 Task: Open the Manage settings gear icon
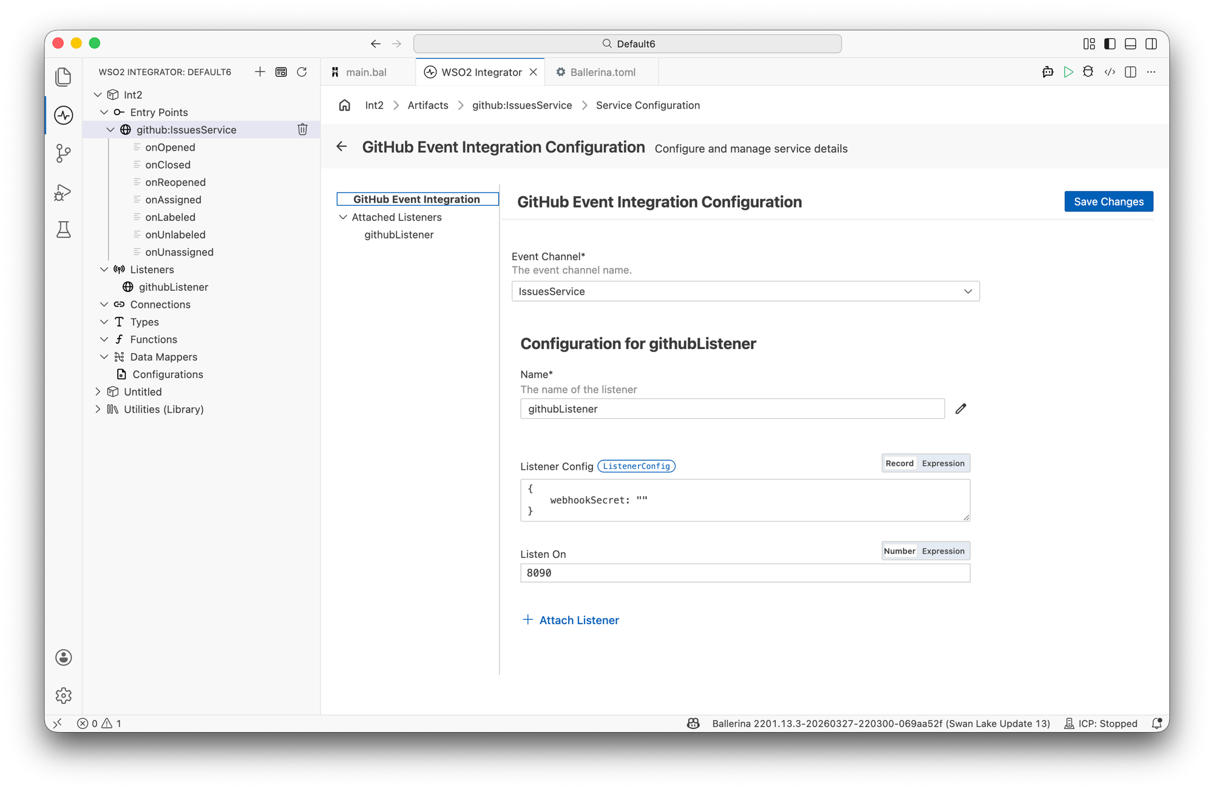(x=64, y=695)
